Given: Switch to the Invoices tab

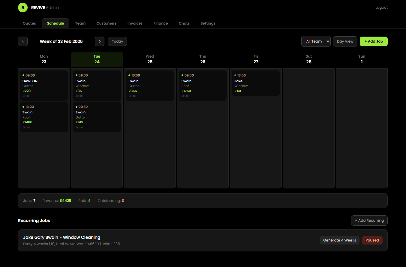Looking at the screenshot, I should (135, 23).
